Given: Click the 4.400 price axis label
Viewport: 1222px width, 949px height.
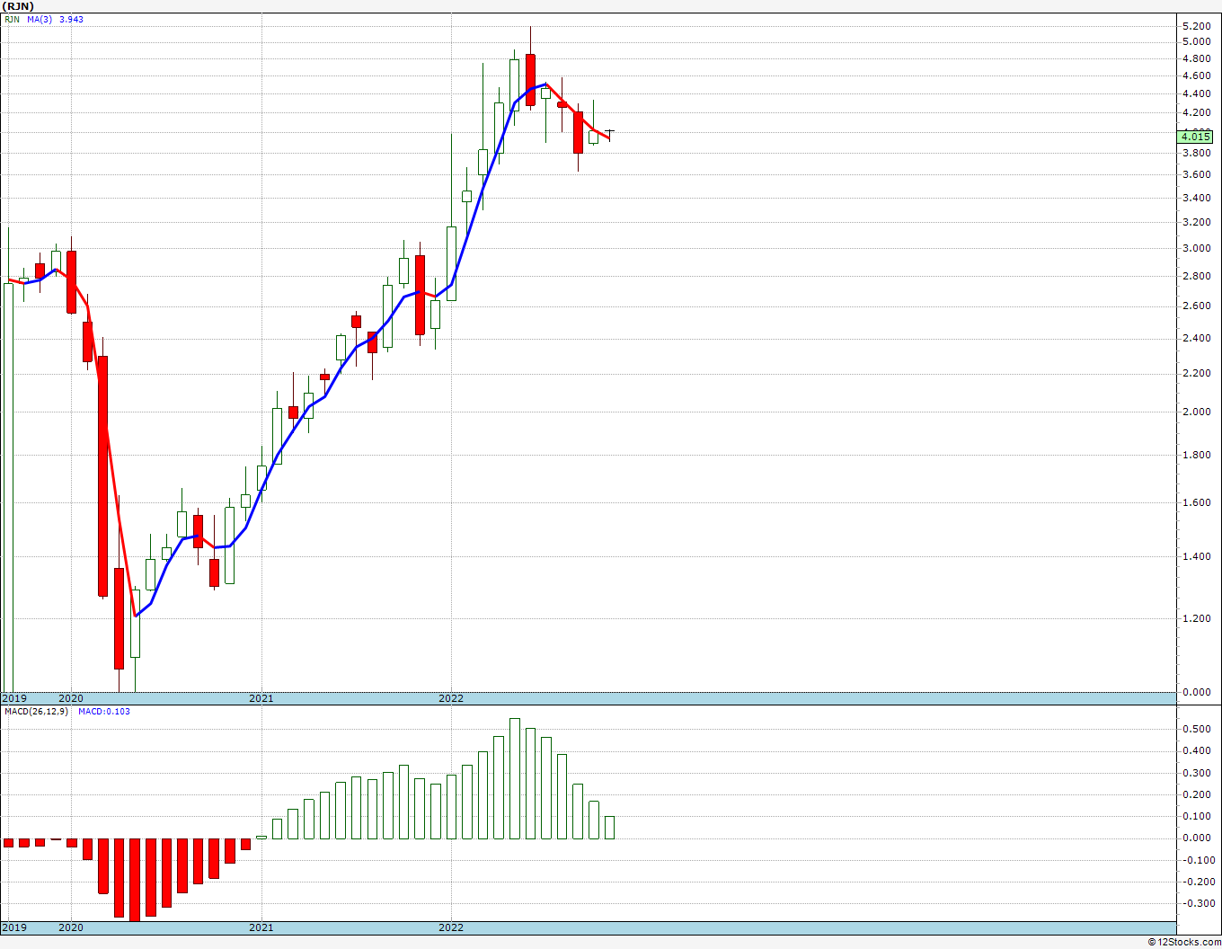Looking at the screenshot, I should pos(1195,93).
